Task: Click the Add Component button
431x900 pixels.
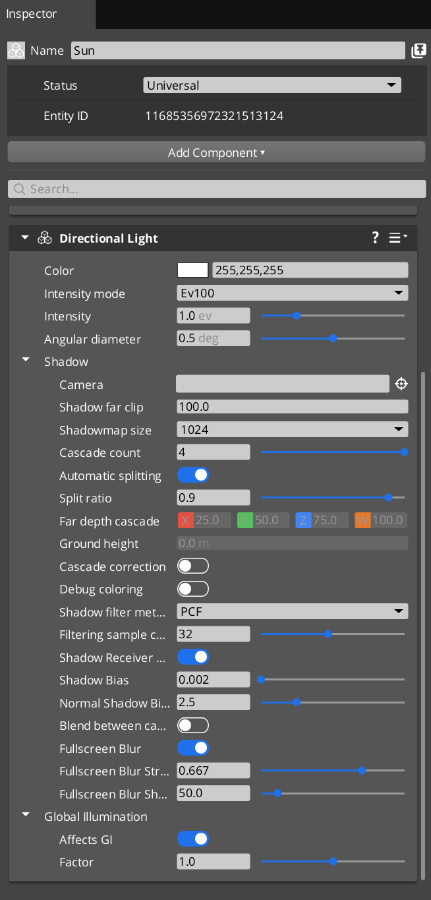Action: (x=216, y=152)
